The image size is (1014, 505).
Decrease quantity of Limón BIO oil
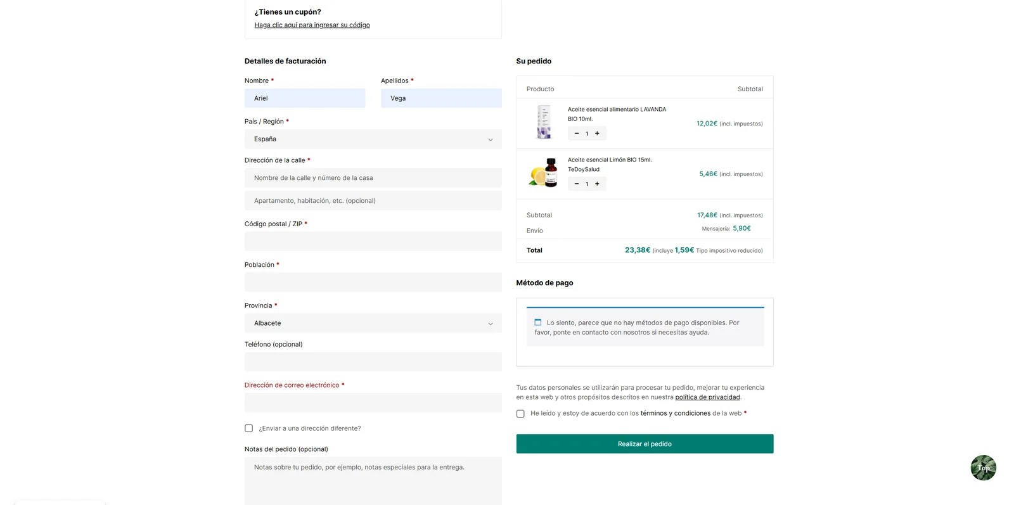pyautogui.click(x=577, y=184)
